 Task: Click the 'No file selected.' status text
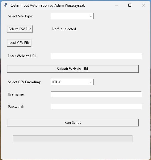(x=64, y=29)
